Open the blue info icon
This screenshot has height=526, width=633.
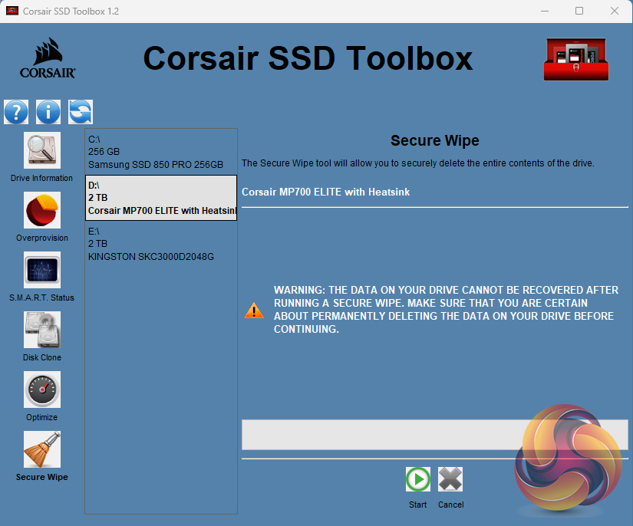pyautogui.click(x=48, y=112)
